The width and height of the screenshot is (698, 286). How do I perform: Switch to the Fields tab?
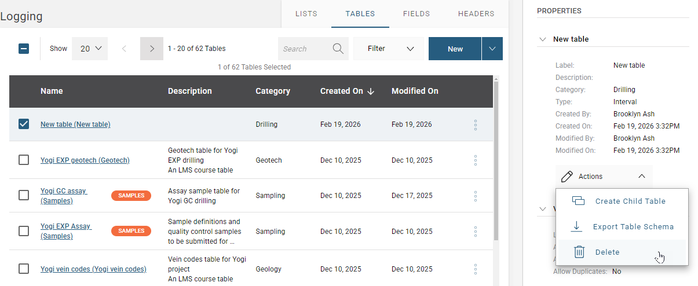point(416,14)
